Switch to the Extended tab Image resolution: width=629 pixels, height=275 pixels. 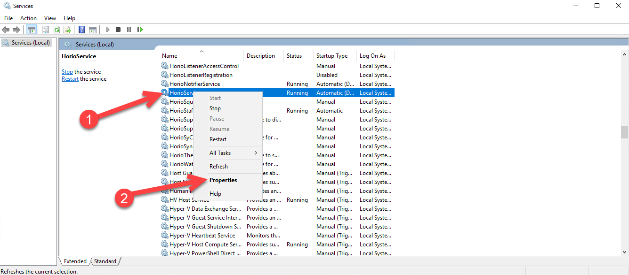tap(75, 261)
